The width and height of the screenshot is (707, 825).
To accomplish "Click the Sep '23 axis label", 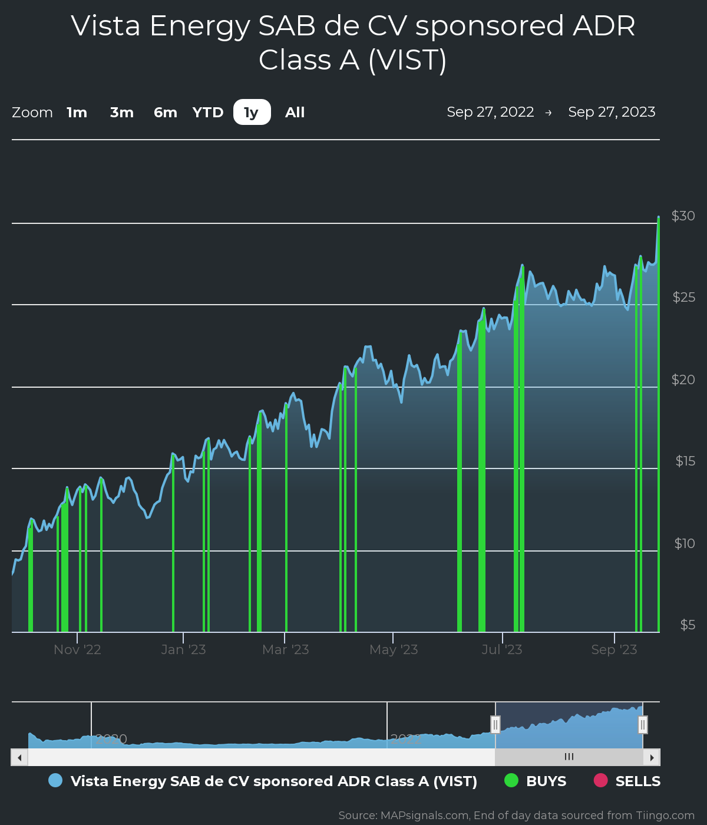I will point(614,649).
